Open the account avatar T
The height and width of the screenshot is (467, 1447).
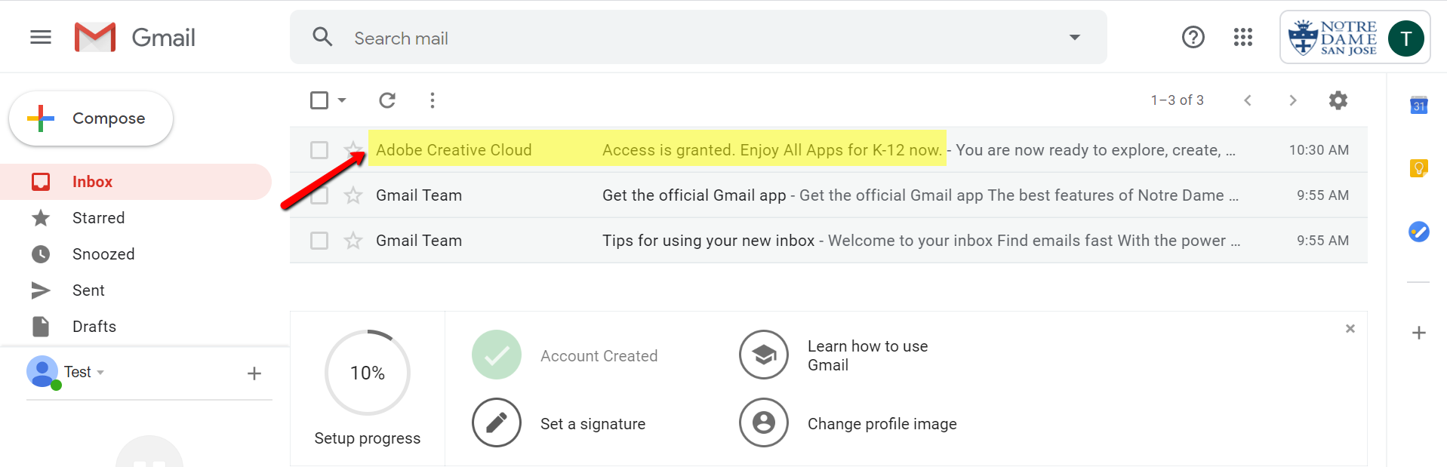(x=1406, y=38)
